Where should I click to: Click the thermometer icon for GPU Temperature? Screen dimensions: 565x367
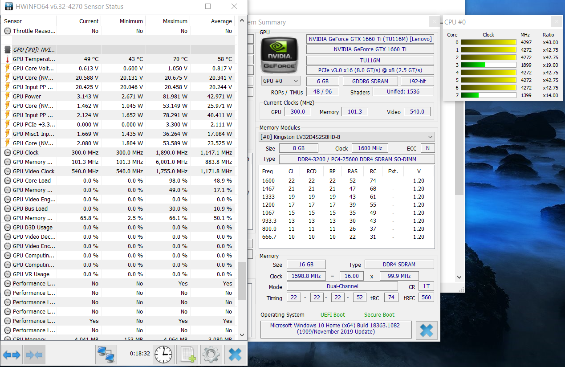(x=7, y=59)
